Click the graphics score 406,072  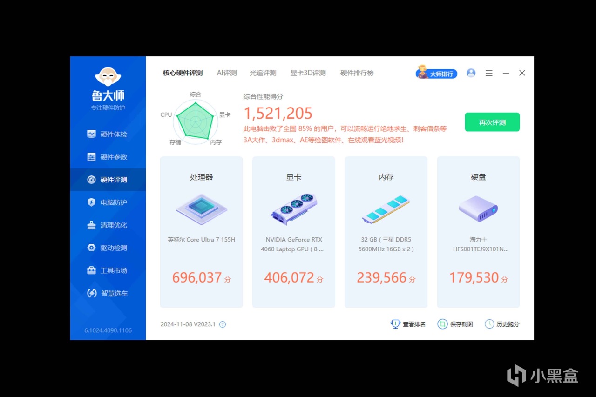click(289, 277)
